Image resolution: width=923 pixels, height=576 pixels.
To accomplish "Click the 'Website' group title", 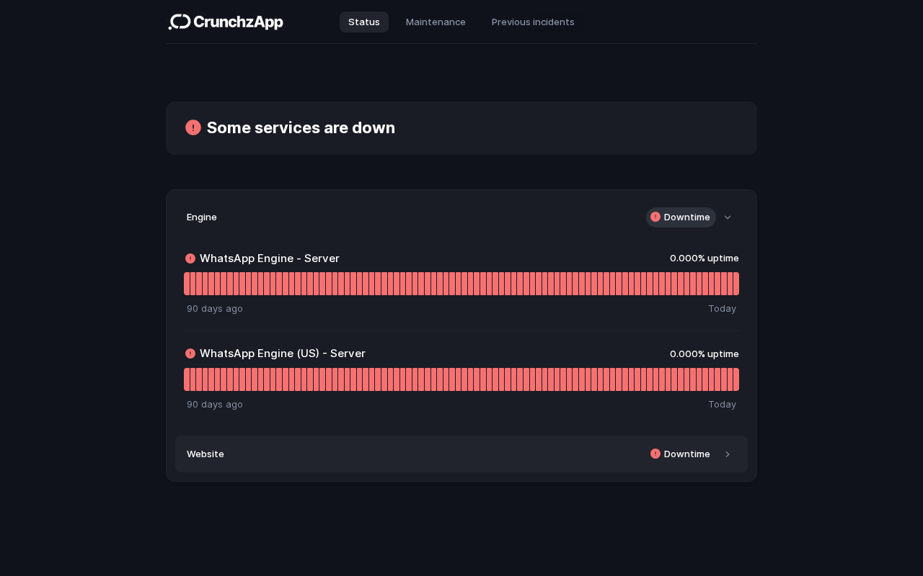I will [206, 454].
